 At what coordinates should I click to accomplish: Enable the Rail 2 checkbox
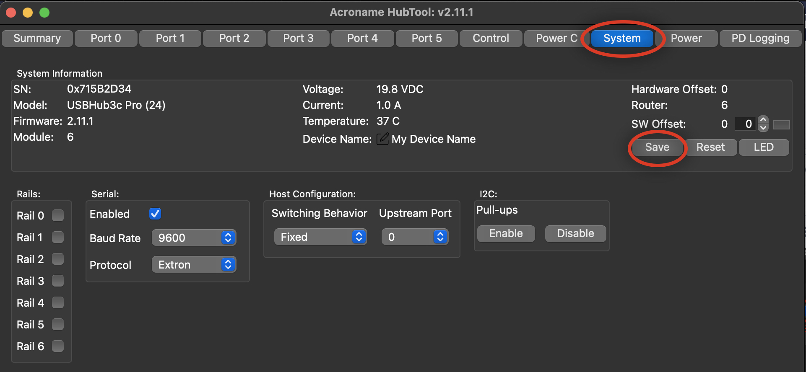point(58,259)
